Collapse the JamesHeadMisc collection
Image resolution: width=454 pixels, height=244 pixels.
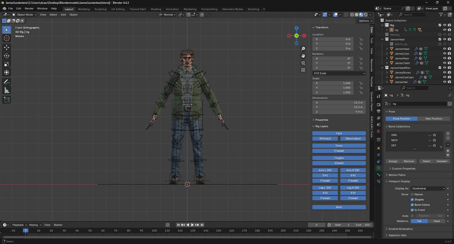(382, 67)
